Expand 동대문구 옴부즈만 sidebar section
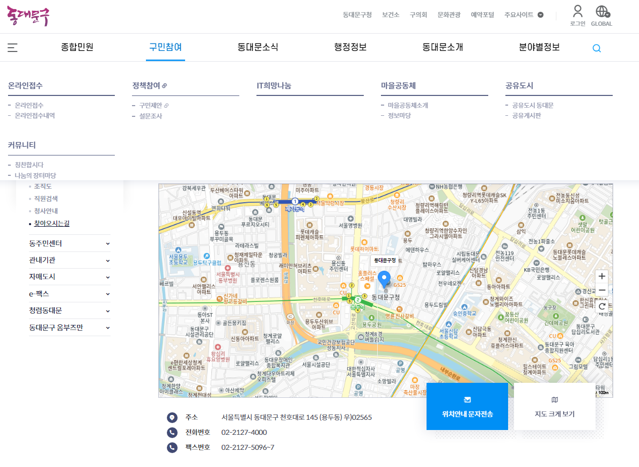 pos(69,328)
